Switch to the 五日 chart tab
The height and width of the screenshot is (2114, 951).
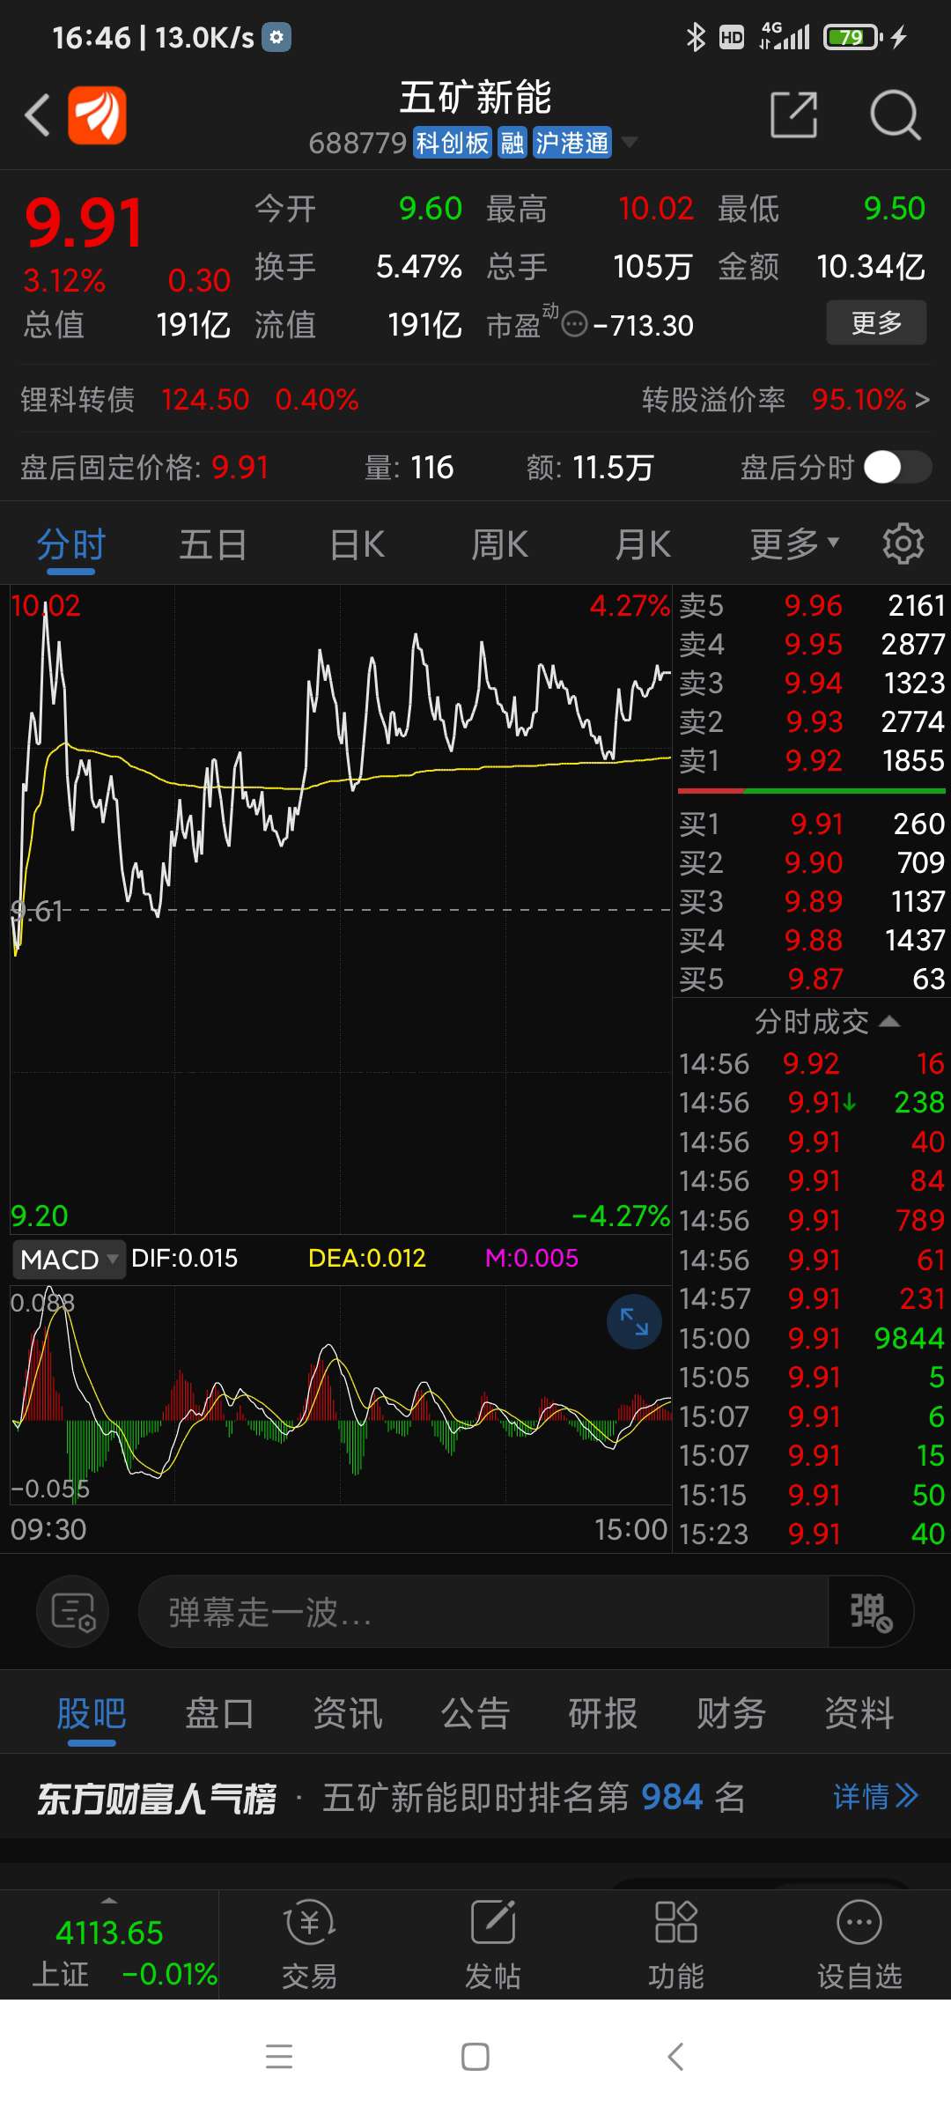pyautogui.click(x=213, y=544)
